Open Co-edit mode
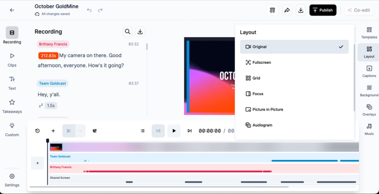 (x=359, y=10)
